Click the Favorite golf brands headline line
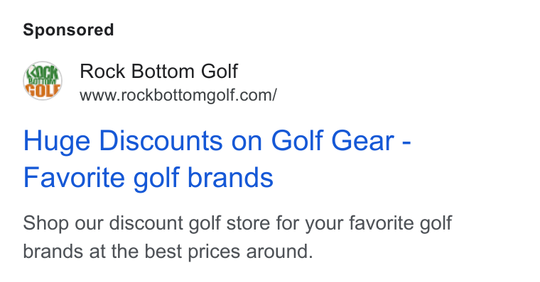The width and height of the screenshot is (540, 282). pos(148,178)
